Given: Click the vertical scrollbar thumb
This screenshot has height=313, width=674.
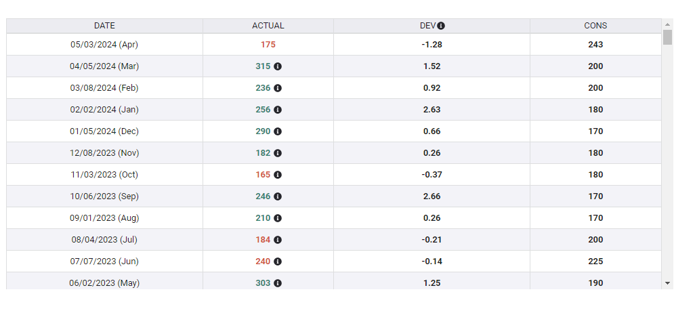Looking at the screenshot, I should click(x=667, y=37).
